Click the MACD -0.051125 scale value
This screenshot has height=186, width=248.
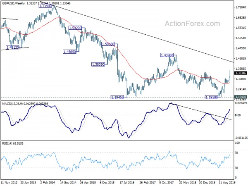241,138
